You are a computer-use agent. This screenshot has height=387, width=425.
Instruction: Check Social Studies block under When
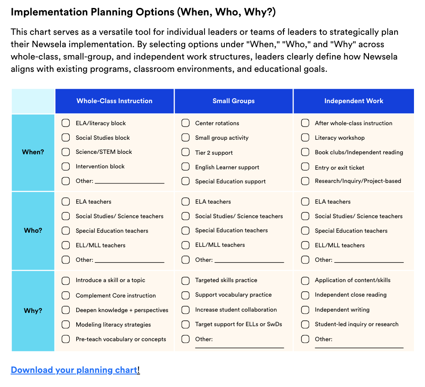coord(66,138)
